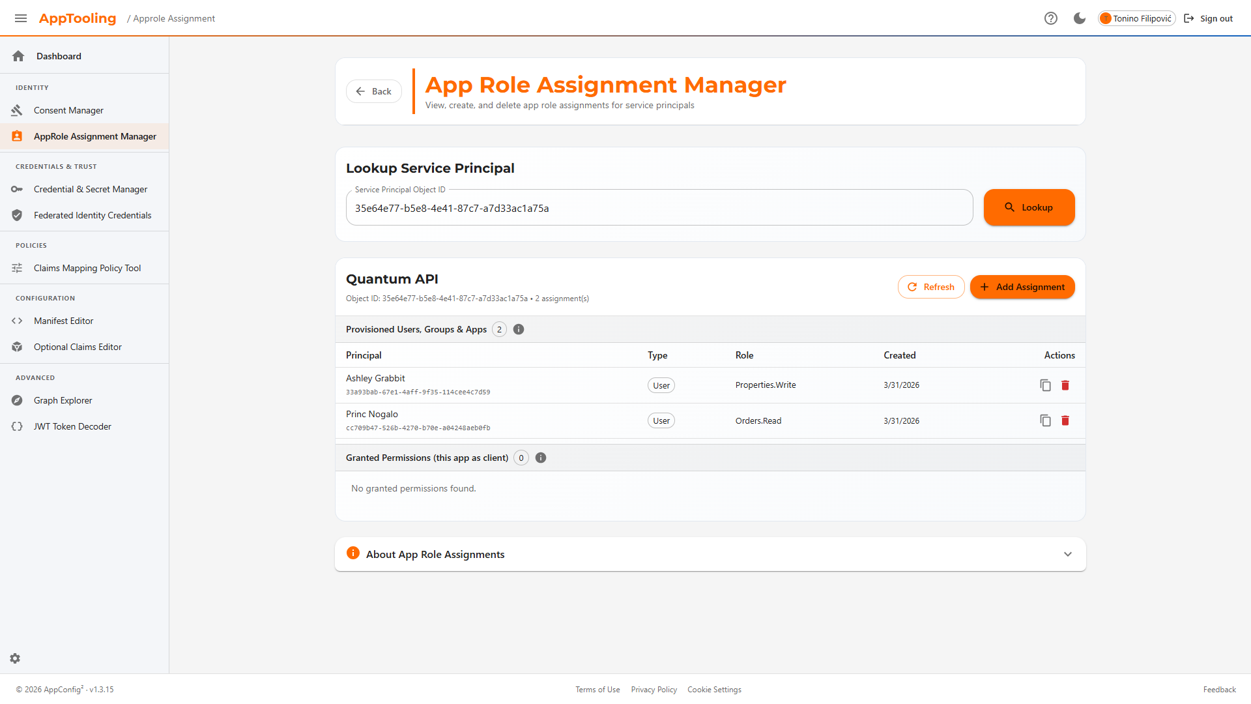The height and width of the screenshot is (704, 1251).
Task: Delete Princ Nogalo's Orders.Read assignment
Action: point(1065,420)
